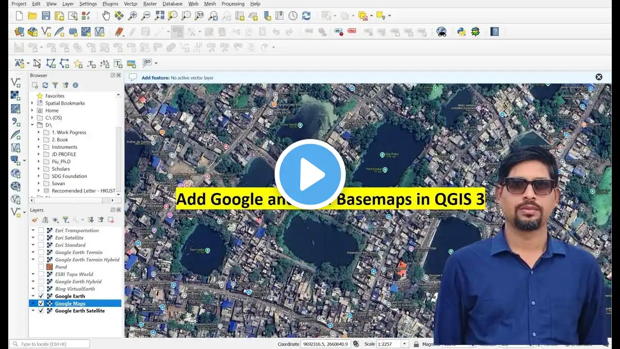Image resolution: width=620 pixels, height=349 pixels.
Task: Toggle the Pond layer checkbox
Action: point(41,267)
